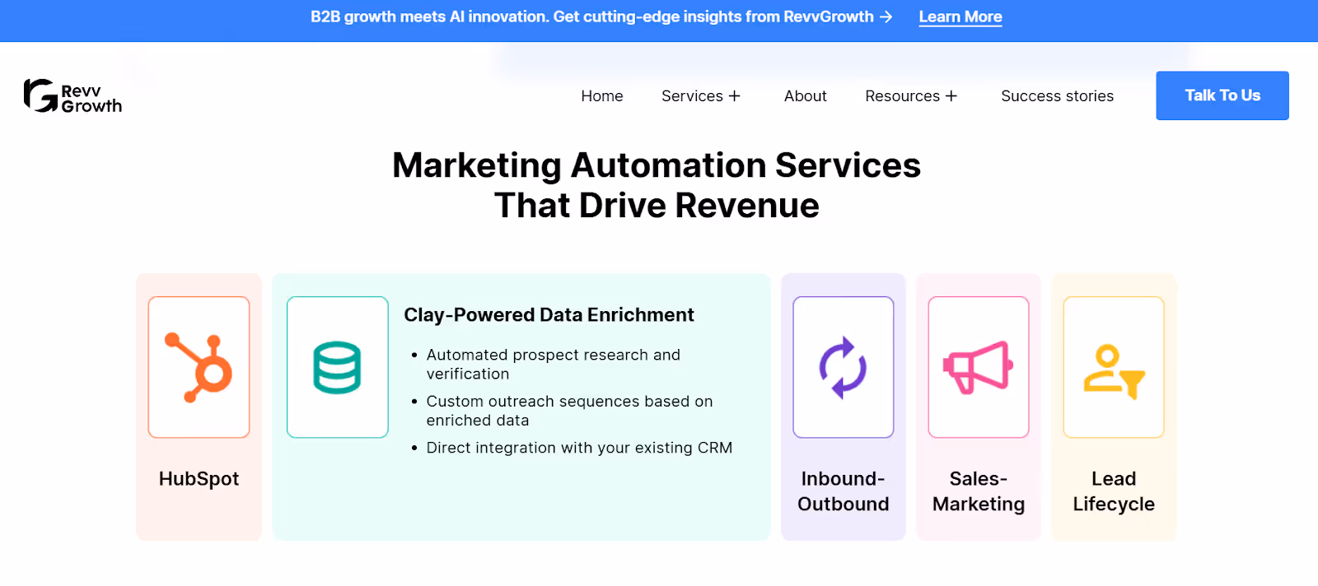Open the HubSpot sprocket icon card
The width and height of the screenshot is (1318, 586).
[199, 367]
